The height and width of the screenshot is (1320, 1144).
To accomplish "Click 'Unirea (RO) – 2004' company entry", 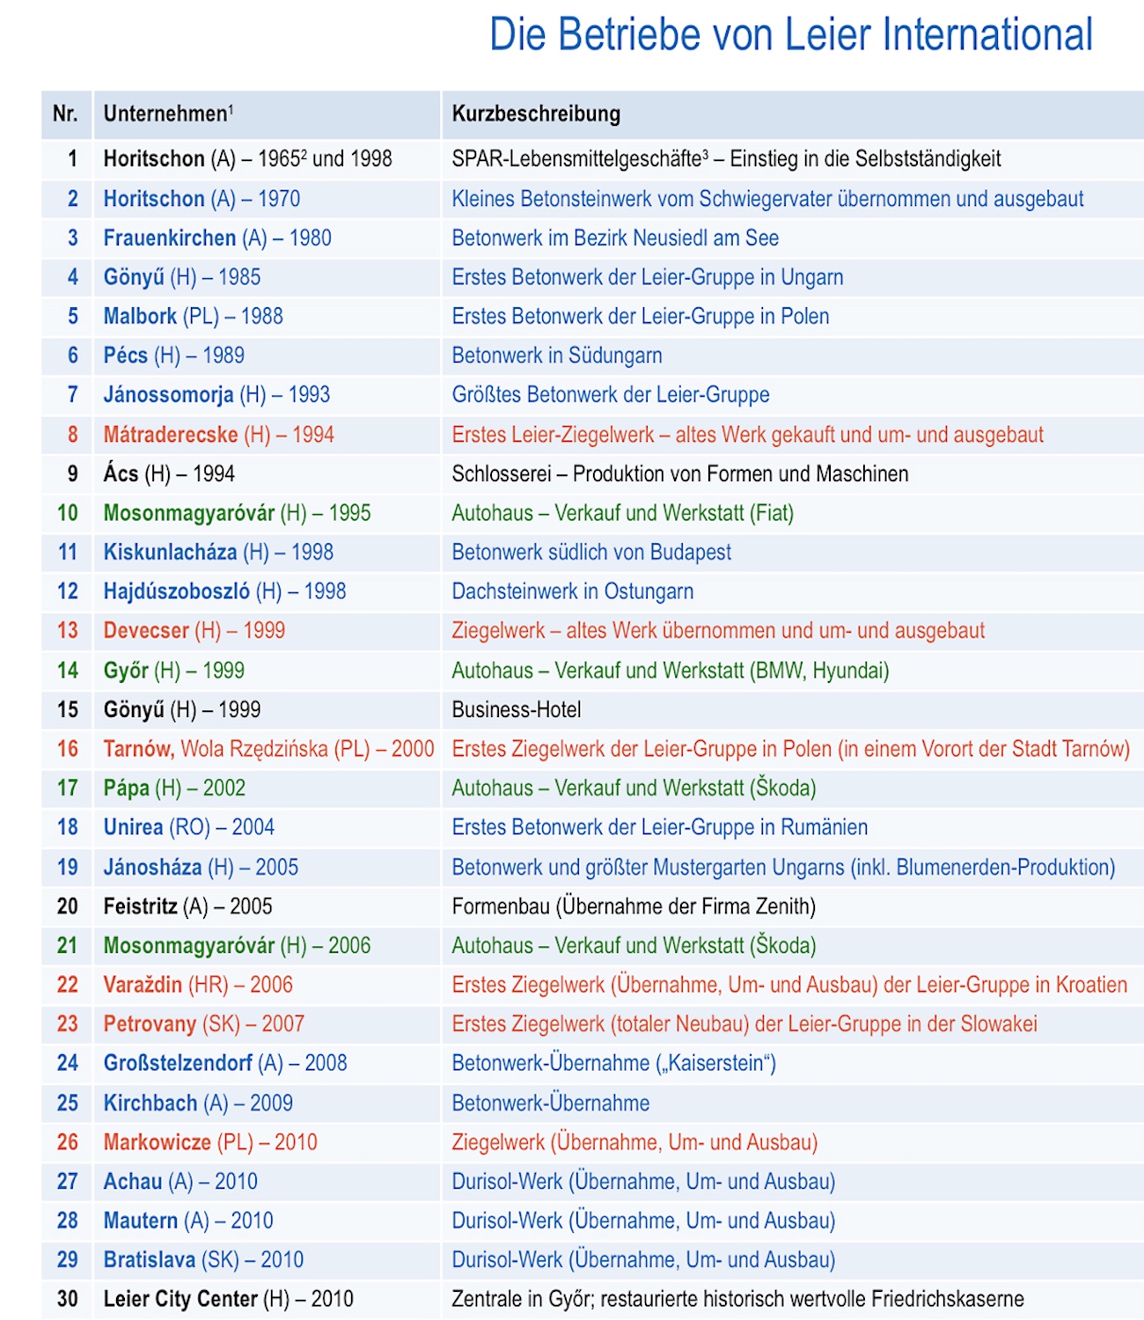I will (x=188, y=827).
